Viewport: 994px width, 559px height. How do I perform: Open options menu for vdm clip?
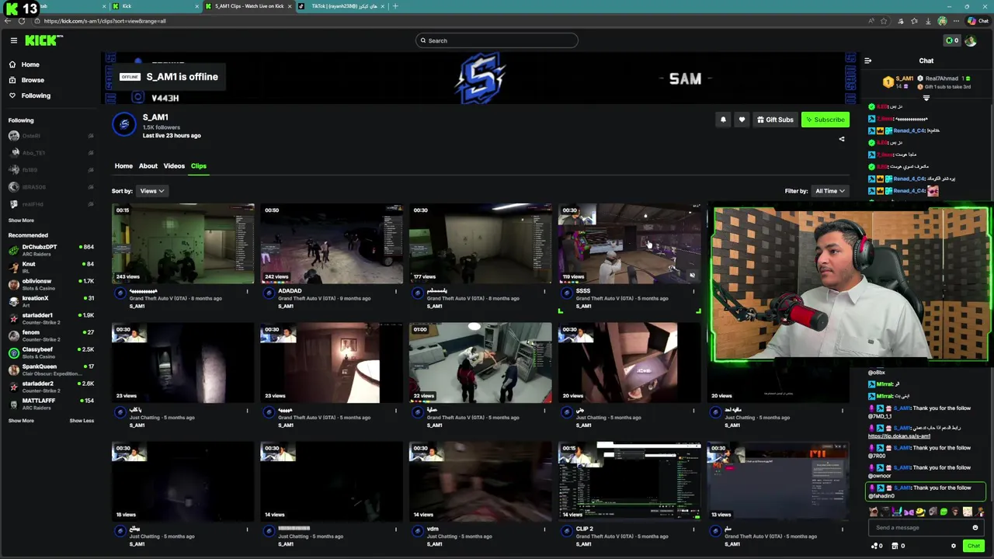544,529
